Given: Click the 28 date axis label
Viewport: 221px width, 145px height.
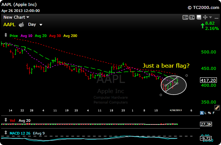Looking at the screenshot, I should [32, 111].
